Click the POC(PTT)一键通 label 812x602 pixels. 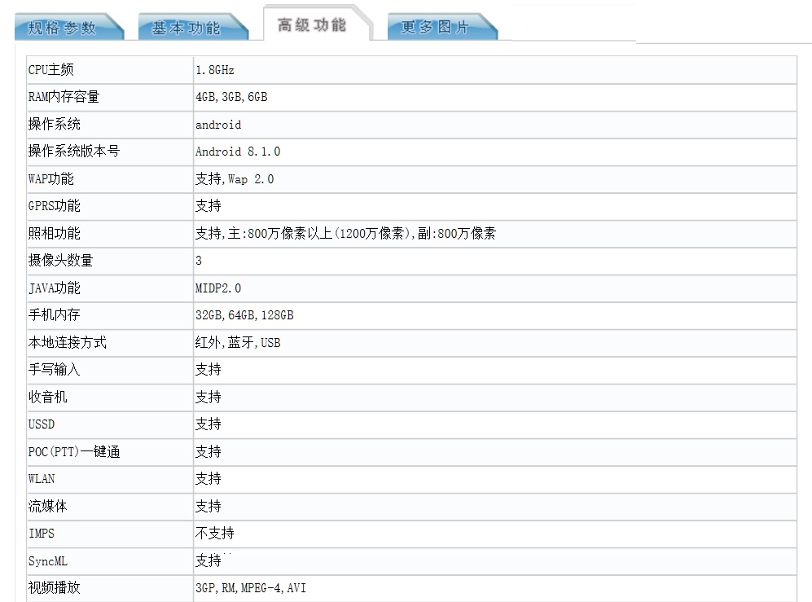[74, 452]
